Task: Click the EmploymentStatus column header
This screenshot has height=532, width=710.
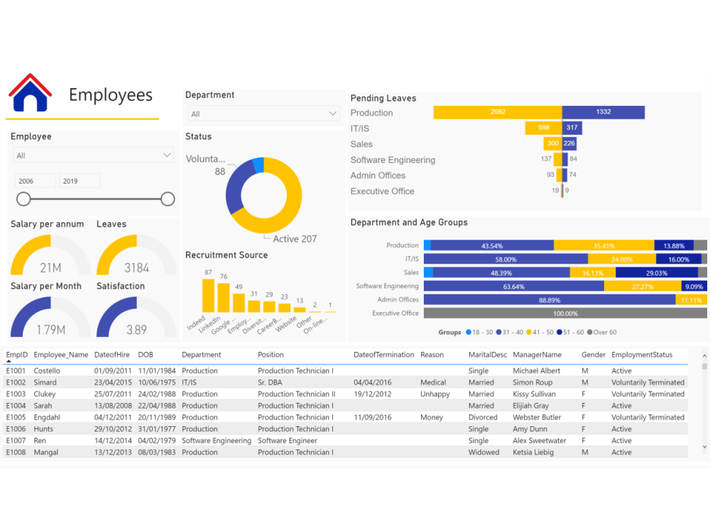Action: (x=641, y=354)
